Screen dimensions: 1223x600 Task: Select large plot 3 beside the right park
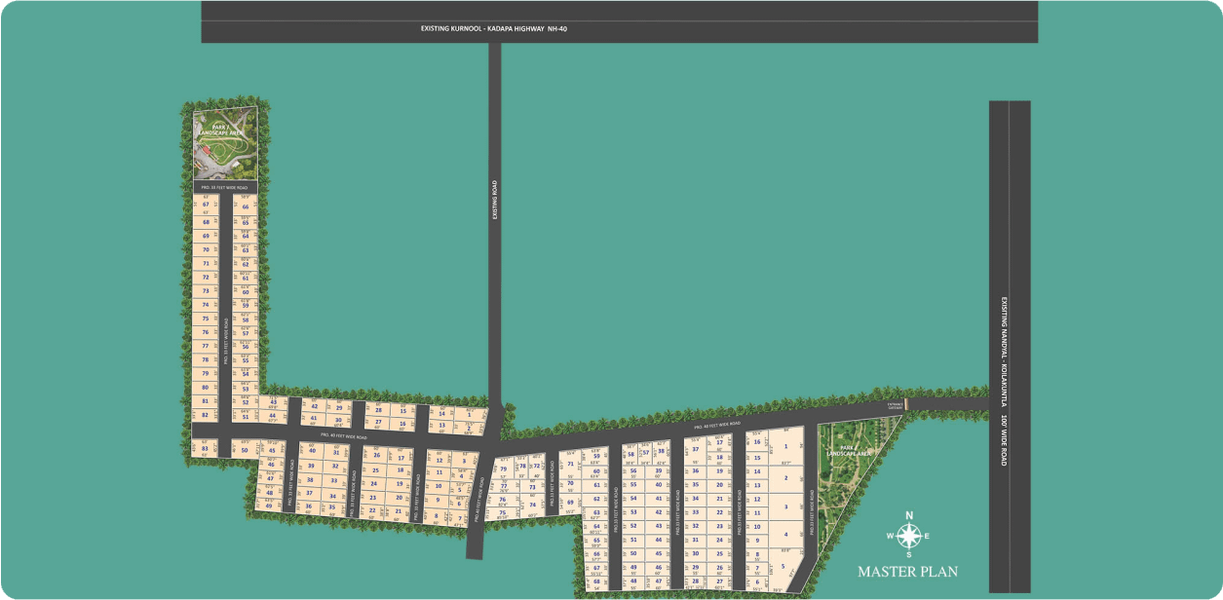click(785, 506)
